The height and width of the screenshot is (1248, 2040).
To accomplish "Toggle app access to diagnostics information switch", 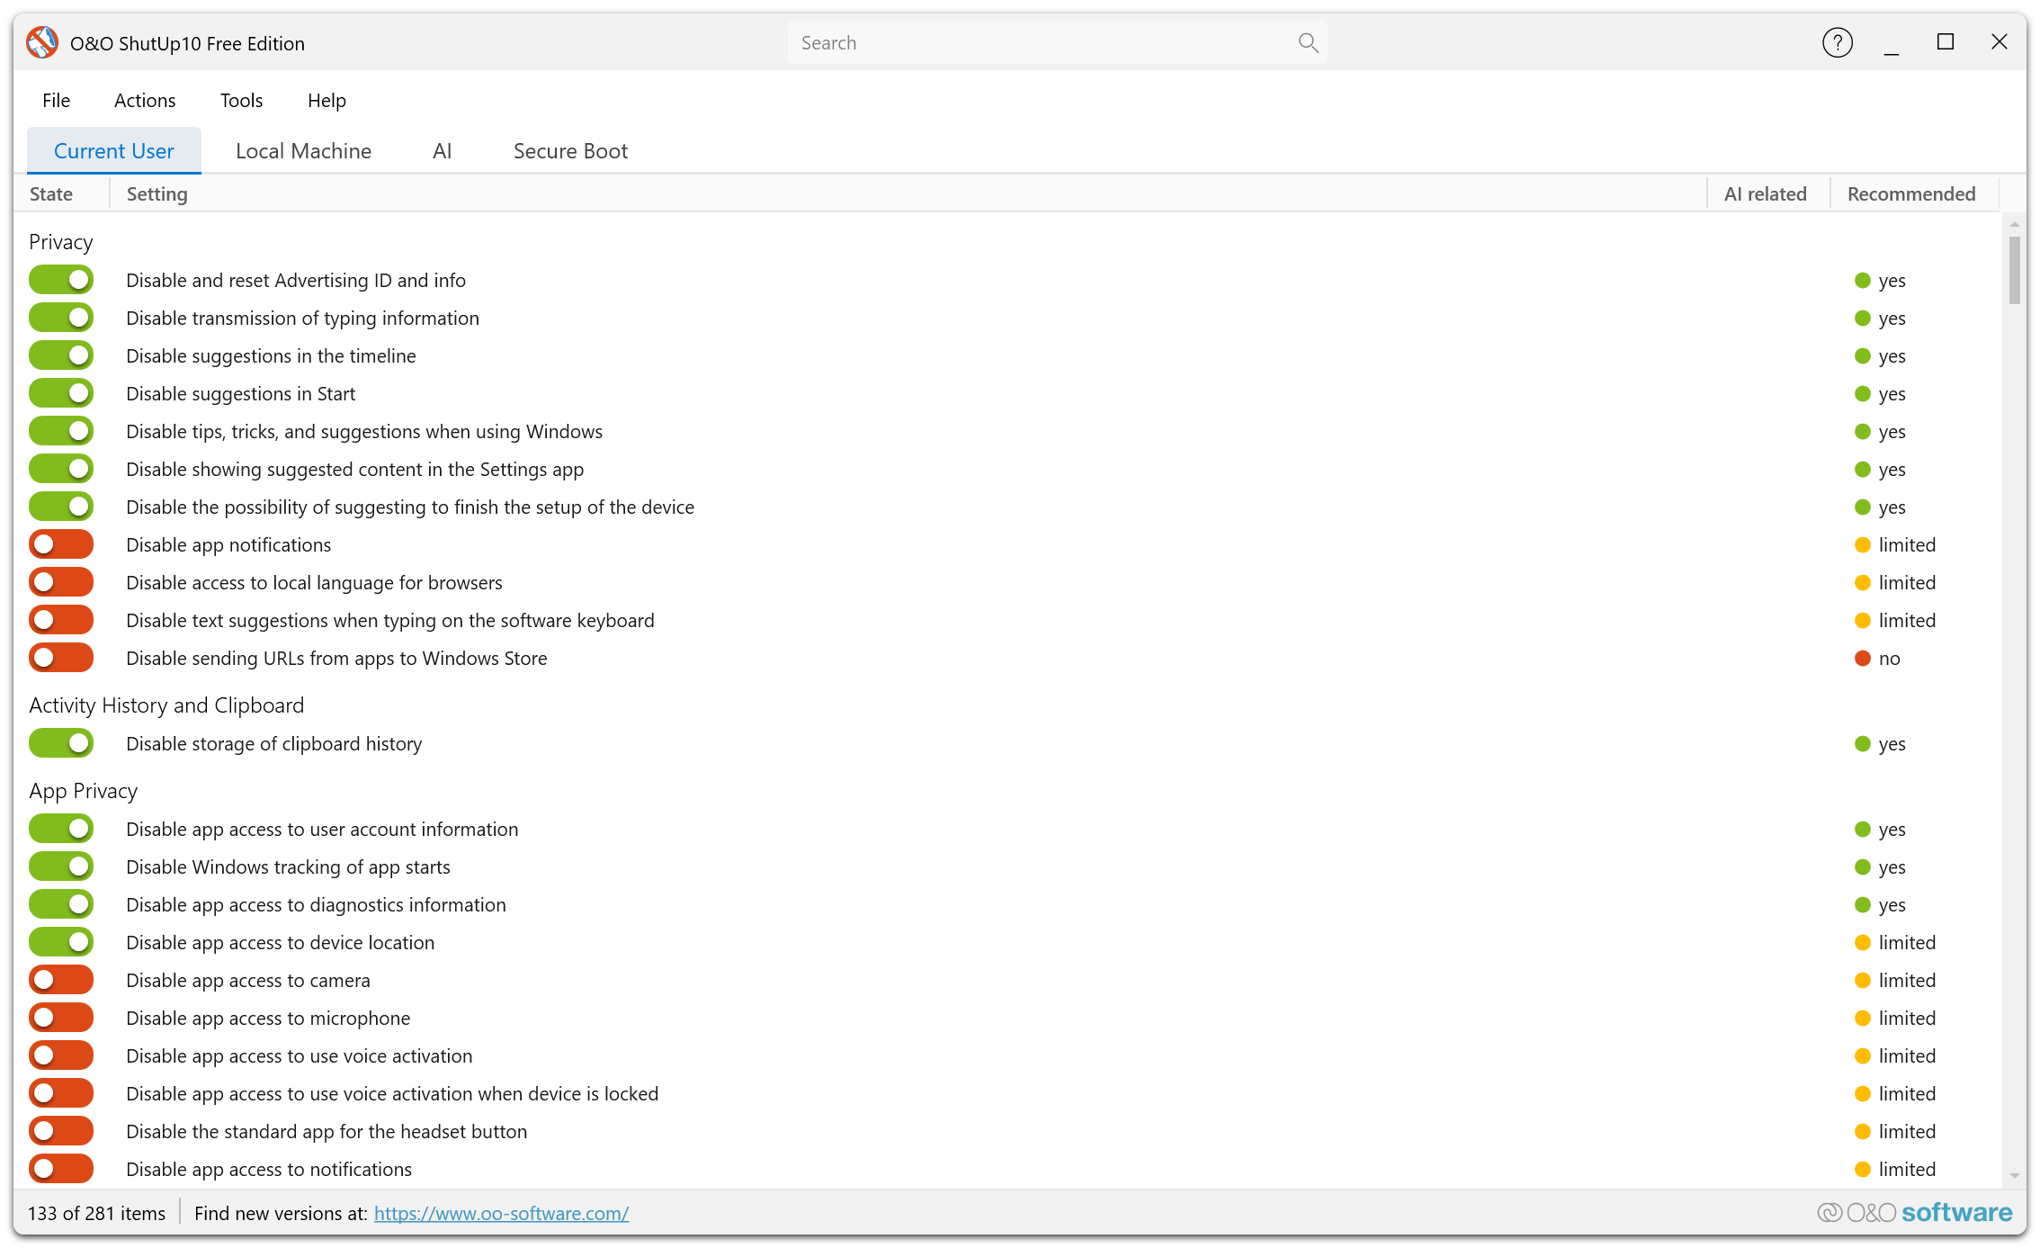I will click(61, 904).
